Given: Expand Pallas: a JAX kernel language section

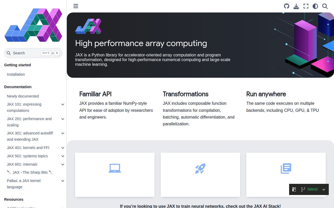Looking at the screenshot, I should (x=63, y=181).
